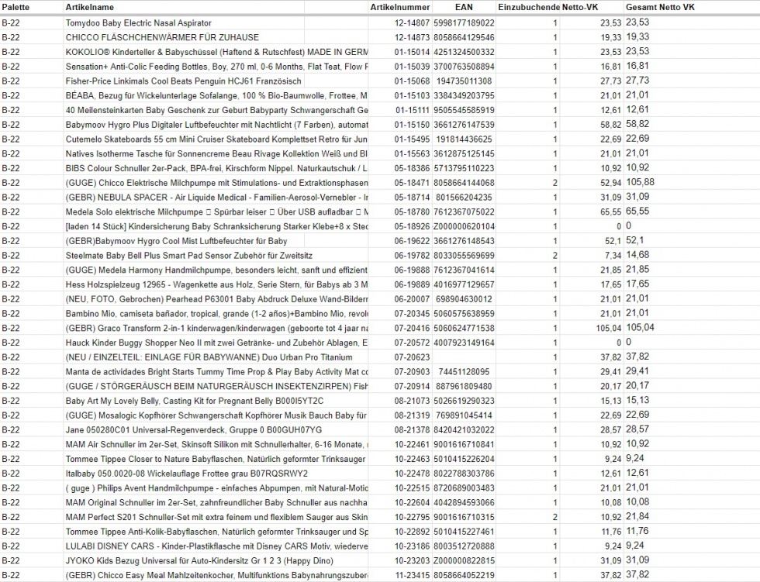
Task: Click the Einzubuchende column header
Action: (529, 7)
